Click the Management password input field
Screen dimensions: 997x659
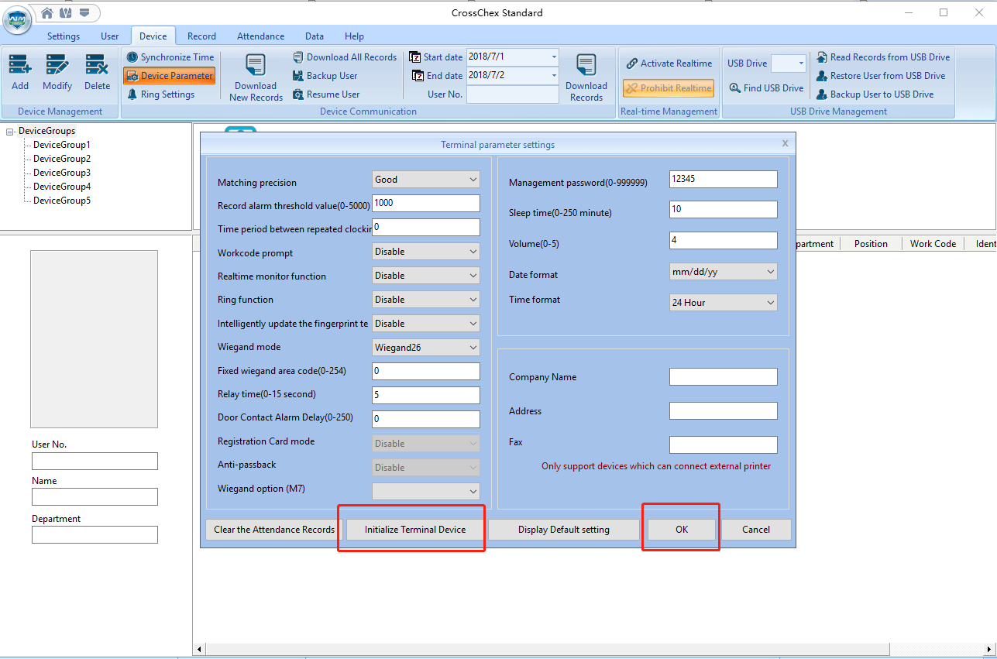pos(723,179)
